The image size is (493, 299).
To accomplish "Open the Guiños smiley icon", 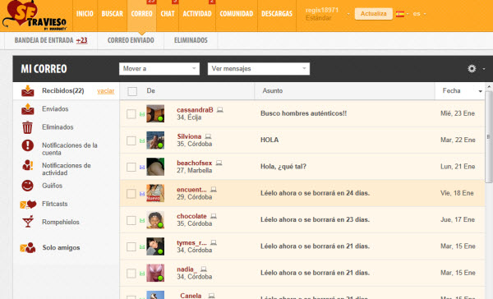I will click(28, 186).
